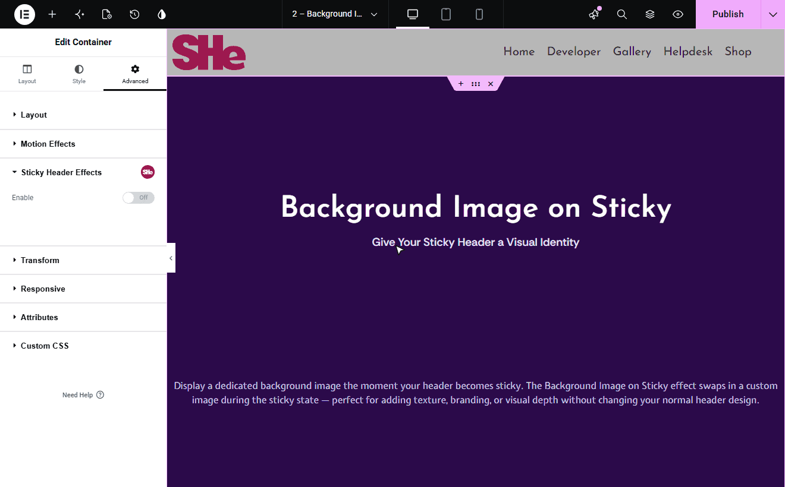Open the Structure layers icon
This screenshot has width=785, height=487.
pyautogui.click(x=650, y=14)
